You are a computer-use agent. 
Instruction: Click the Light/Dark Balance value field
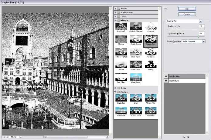pos(202,33)
